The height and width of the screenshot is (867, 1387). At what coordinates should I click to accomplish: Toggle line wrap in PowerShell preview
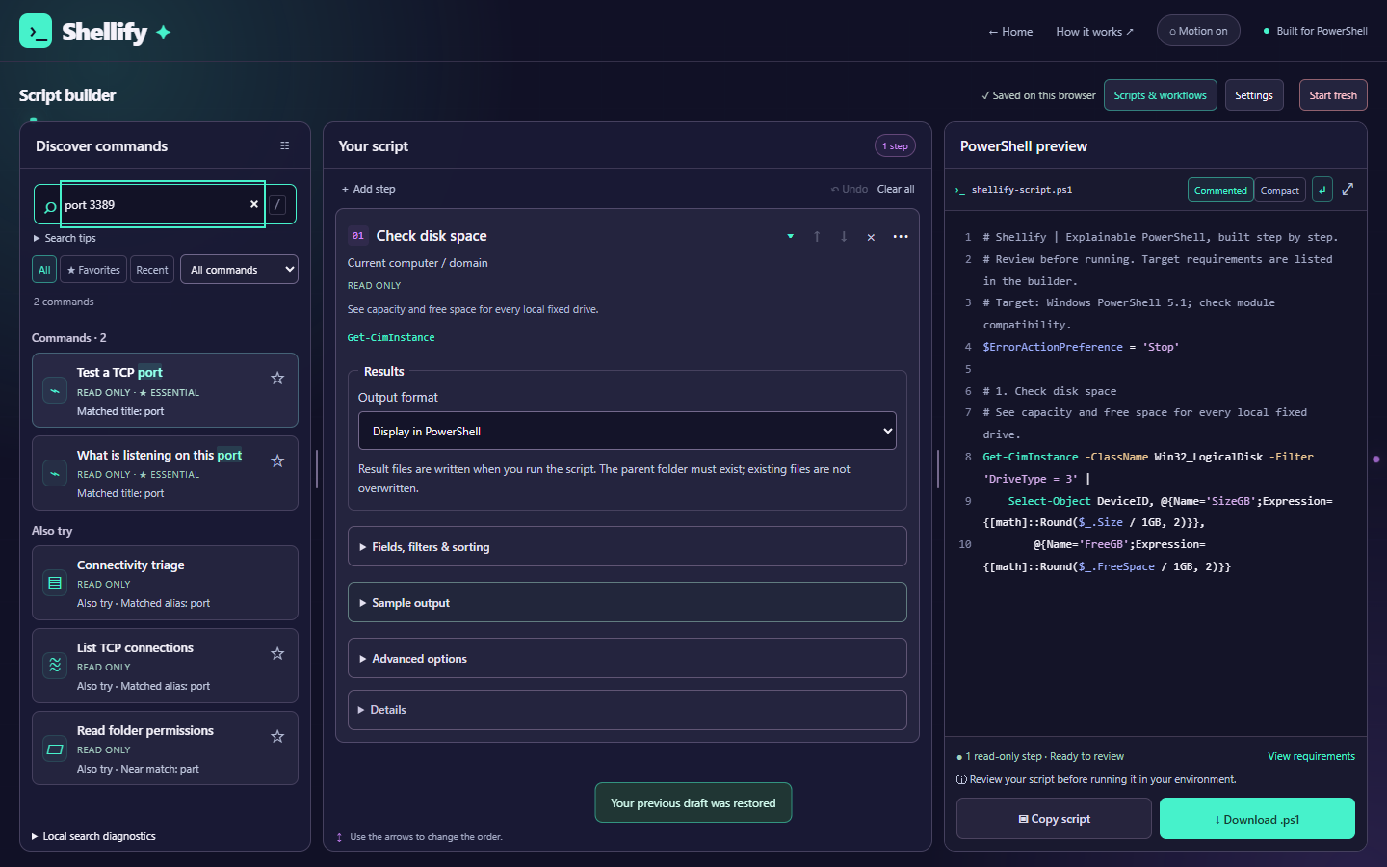pyautogui.click(x=1322, y=190)
